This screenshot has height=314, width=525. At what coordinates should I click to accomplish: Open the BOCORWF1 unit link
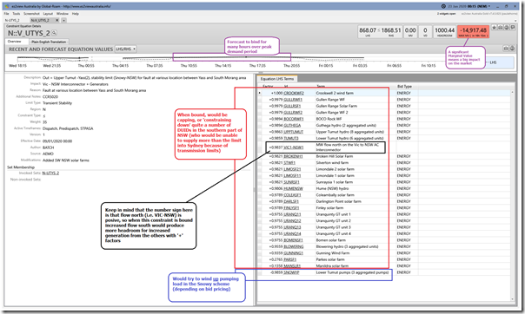point(294,119)
